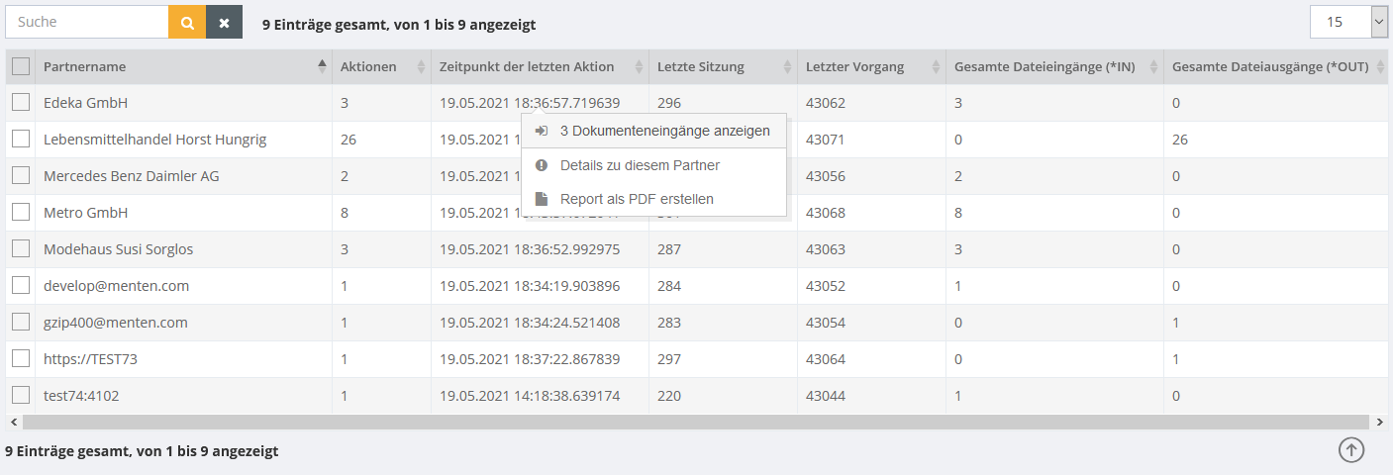1393x475 pixels.
Task: Click the scroll-to-top arrow circle icon
Action: [1351, 449]
